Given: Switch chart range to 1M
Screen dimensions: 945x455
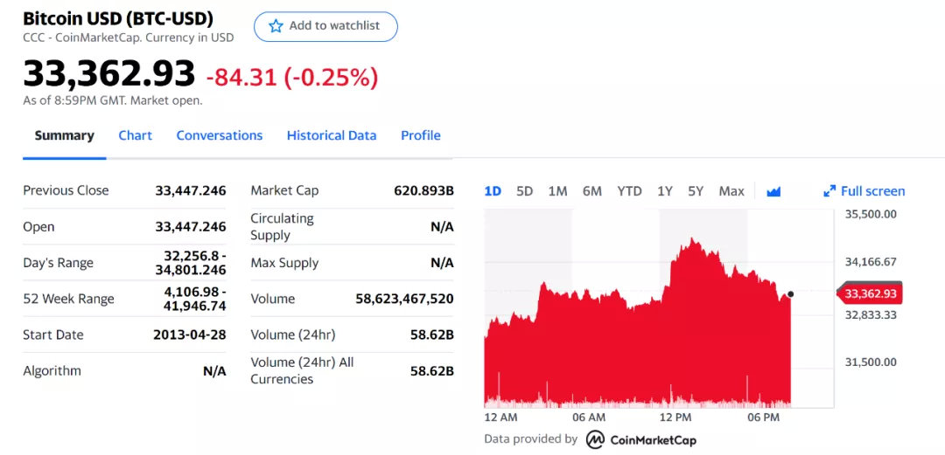Looking at the screenshot, I should (x=557, y=191).
